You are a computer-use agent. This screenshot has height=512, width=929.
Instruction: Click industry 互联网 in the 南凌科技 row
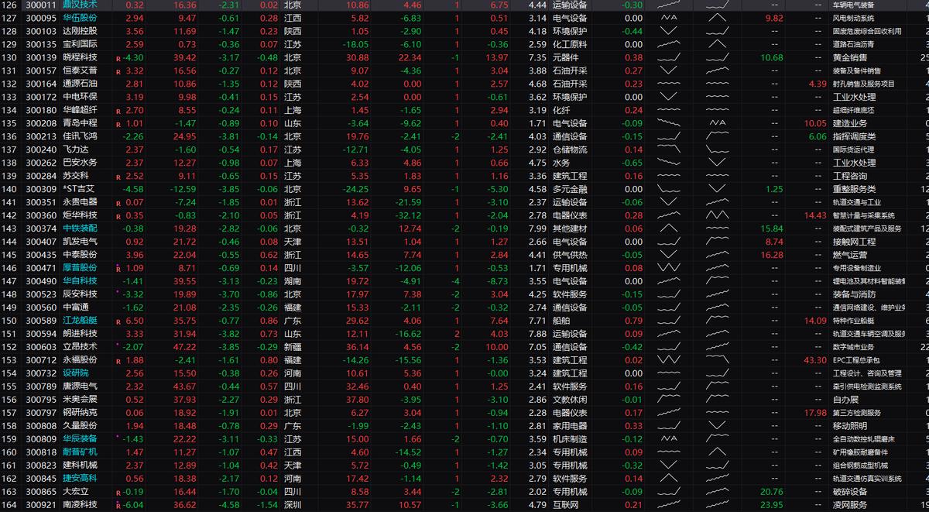click(x=565, y=505)
